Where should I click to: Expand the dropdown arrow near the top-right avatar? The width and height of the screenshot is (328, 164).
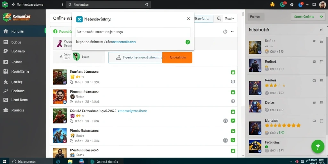(x=307, y=4)
